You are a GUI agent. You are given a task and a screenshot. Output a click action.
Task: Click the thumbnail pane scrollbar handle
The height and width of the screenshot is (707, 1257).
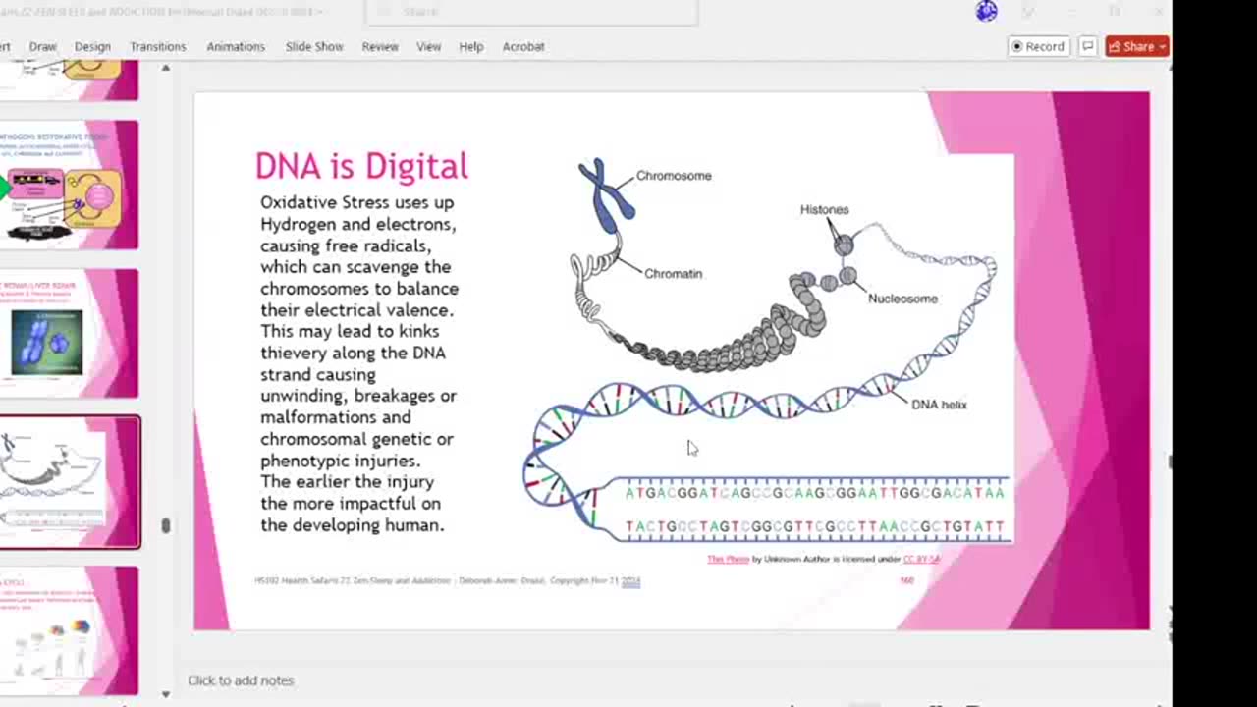click(166, 526)
